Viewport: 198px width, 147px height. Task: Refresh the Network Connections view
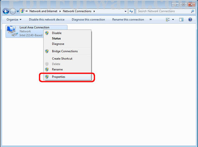pyautogui.click(x=131, y=11)
